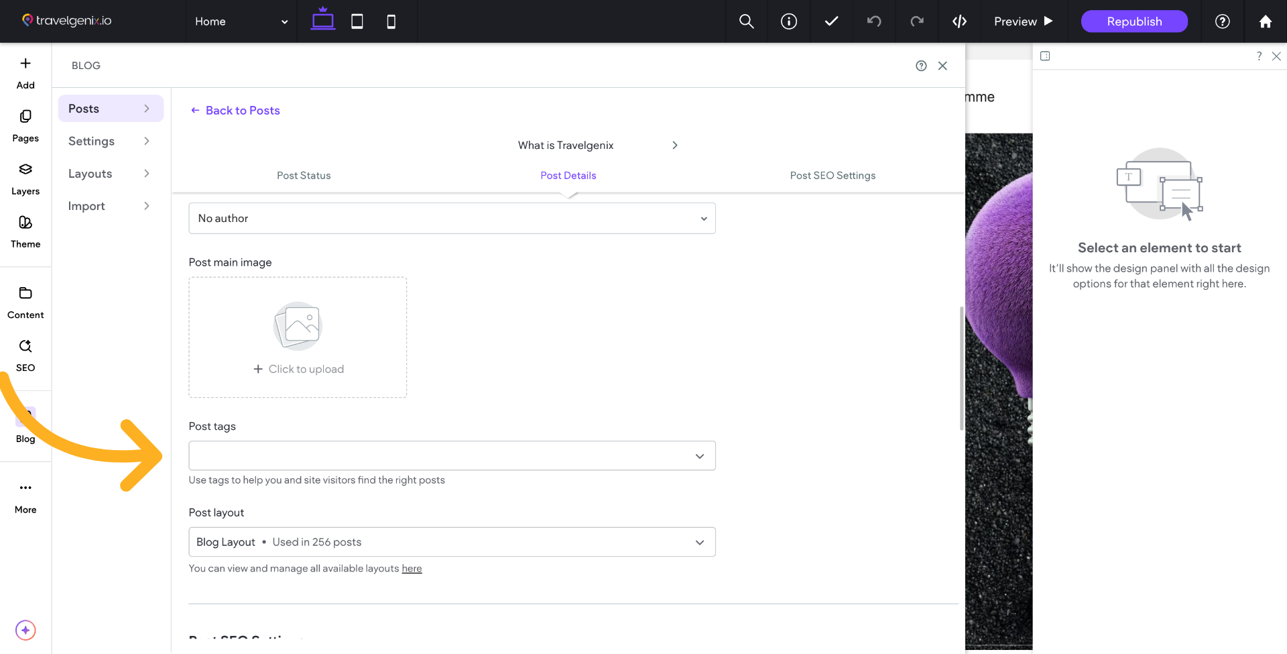Open the Post tags dropdown
Screen dimensions: 1287x654
[x=452, y=456]
